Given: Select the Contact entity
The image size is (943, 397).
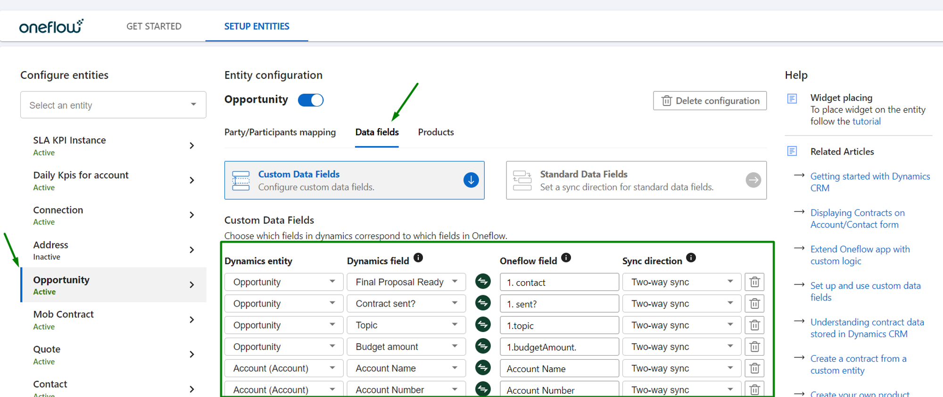Looking at the screenshot, I should pos(114,388).
